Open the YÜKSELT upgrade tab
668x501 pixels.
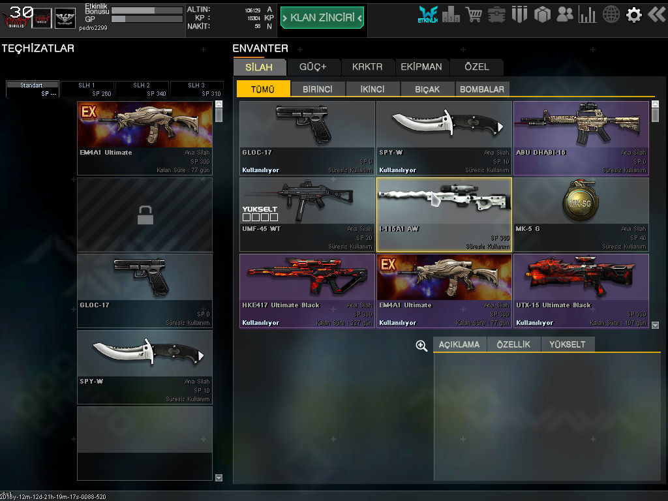pyautogui.click(x=568, y=344)
